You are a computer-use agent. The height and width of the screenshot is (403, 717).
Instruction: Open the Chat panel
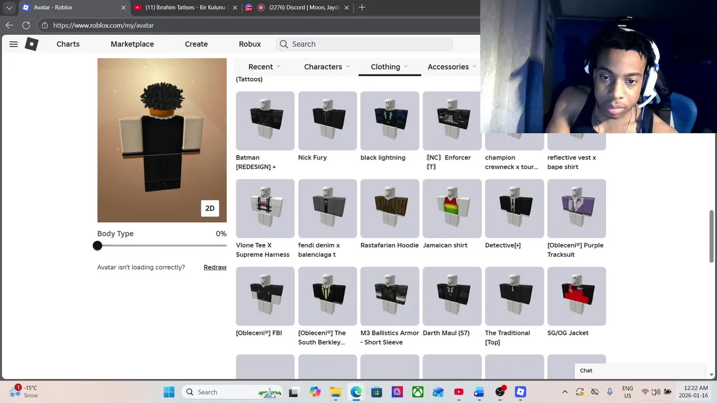pos(640,371)
